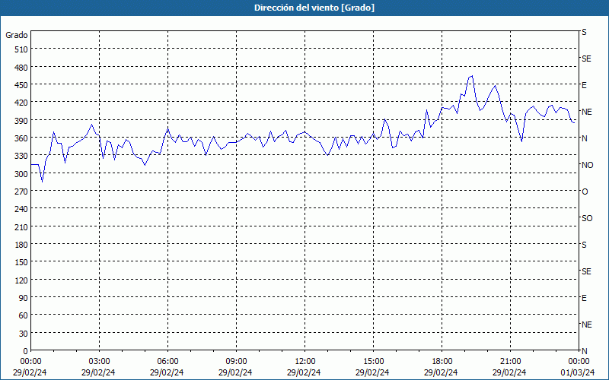Click the "NE" compass label between 390 and 420 levels
Screen dimensions: 609x380
pyautogui.click(x=586, y=112)
